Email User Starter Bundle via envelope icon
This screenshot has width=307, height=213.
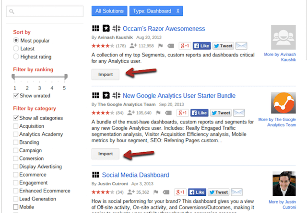[239, 113]
